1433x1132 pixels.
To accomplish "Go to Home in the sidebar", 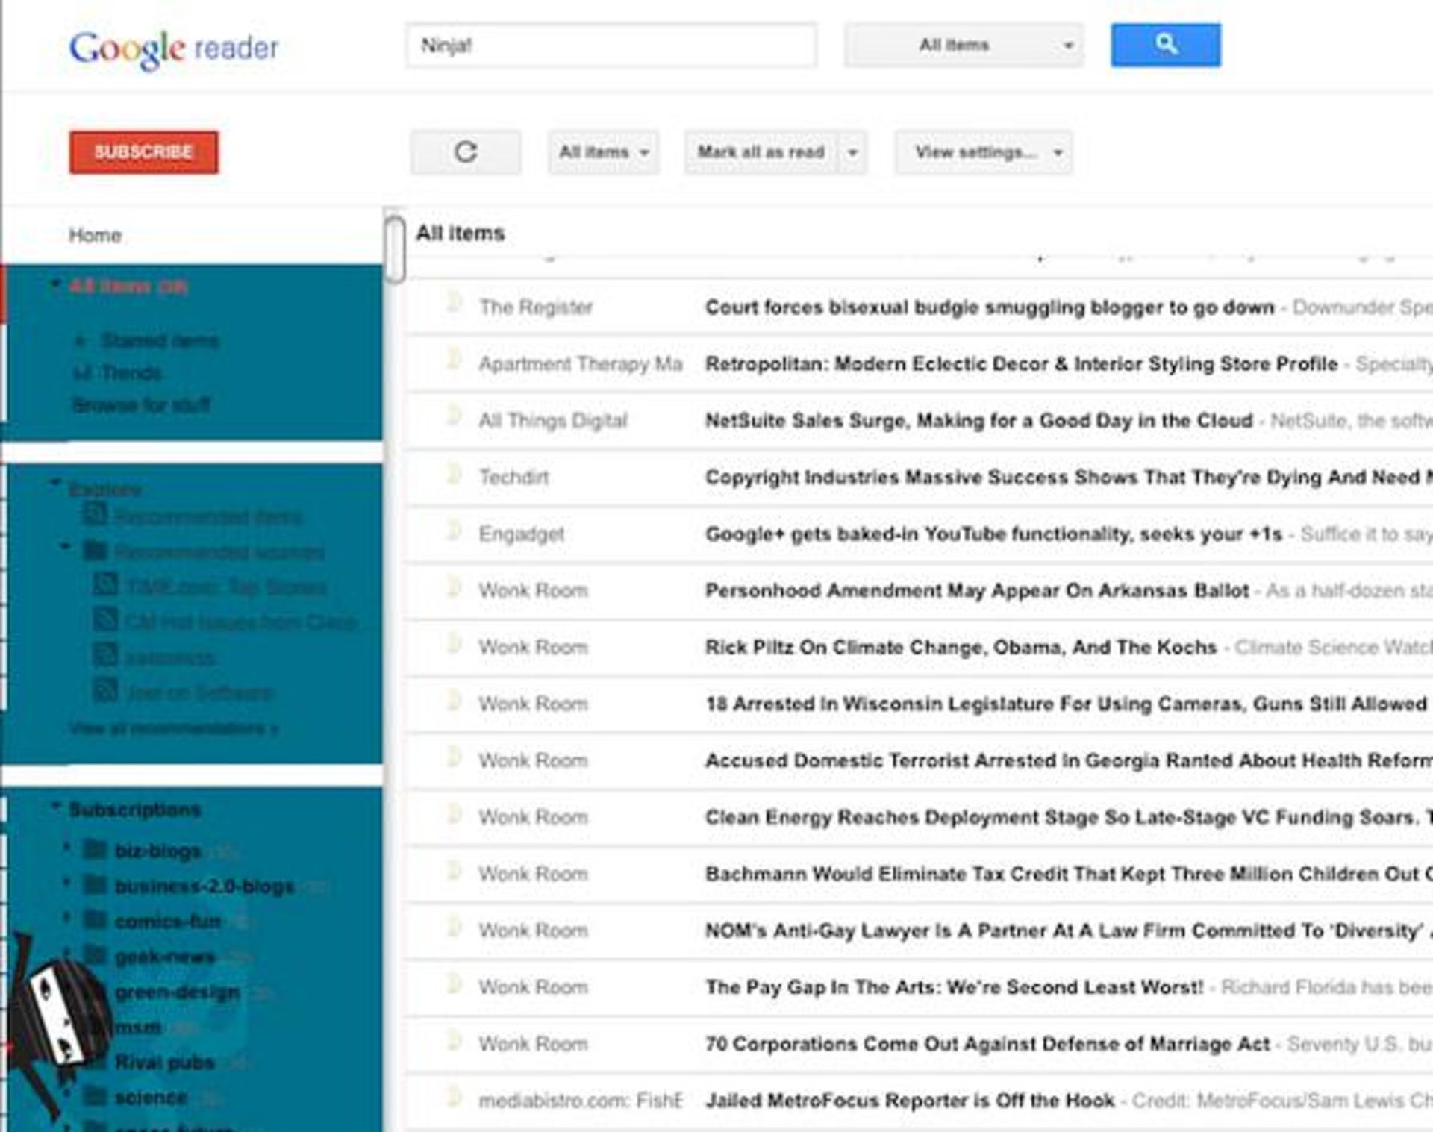I will 95,236.
